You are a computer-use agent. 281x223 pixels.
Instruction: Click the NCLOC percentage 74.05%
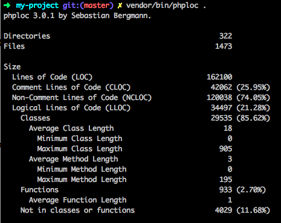pyautogui.click(x=253, y=98)
